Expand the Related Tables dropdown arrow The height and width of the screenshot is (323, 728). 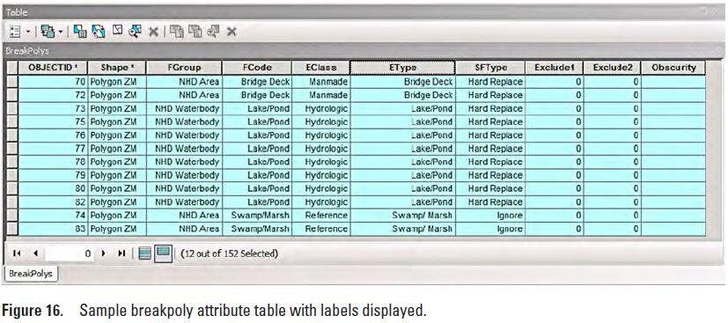tap(60, 32)
